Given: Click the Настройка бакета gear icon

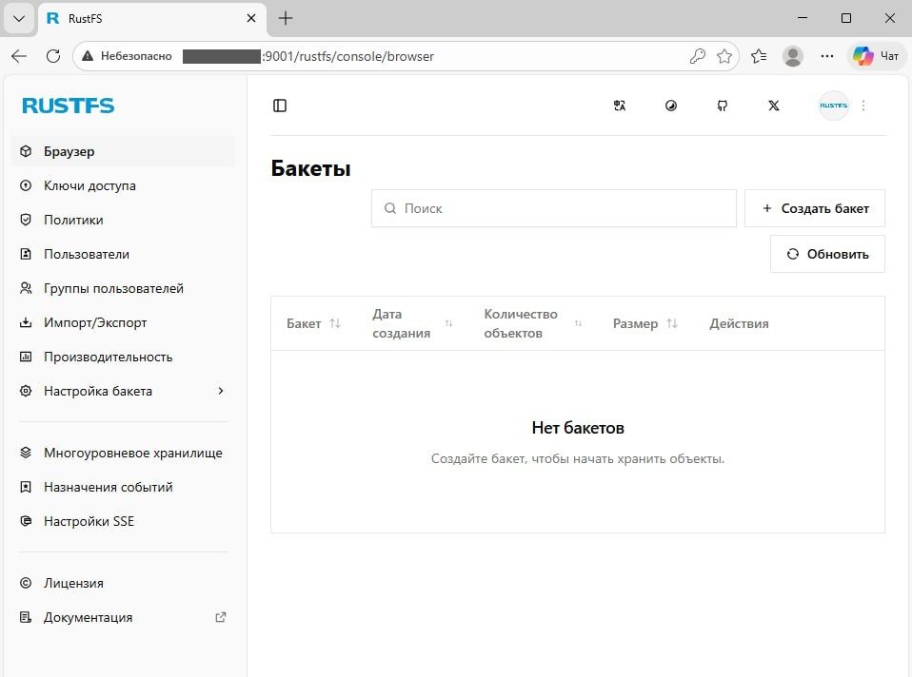Looking at the screenshot, I should point(26,391).
